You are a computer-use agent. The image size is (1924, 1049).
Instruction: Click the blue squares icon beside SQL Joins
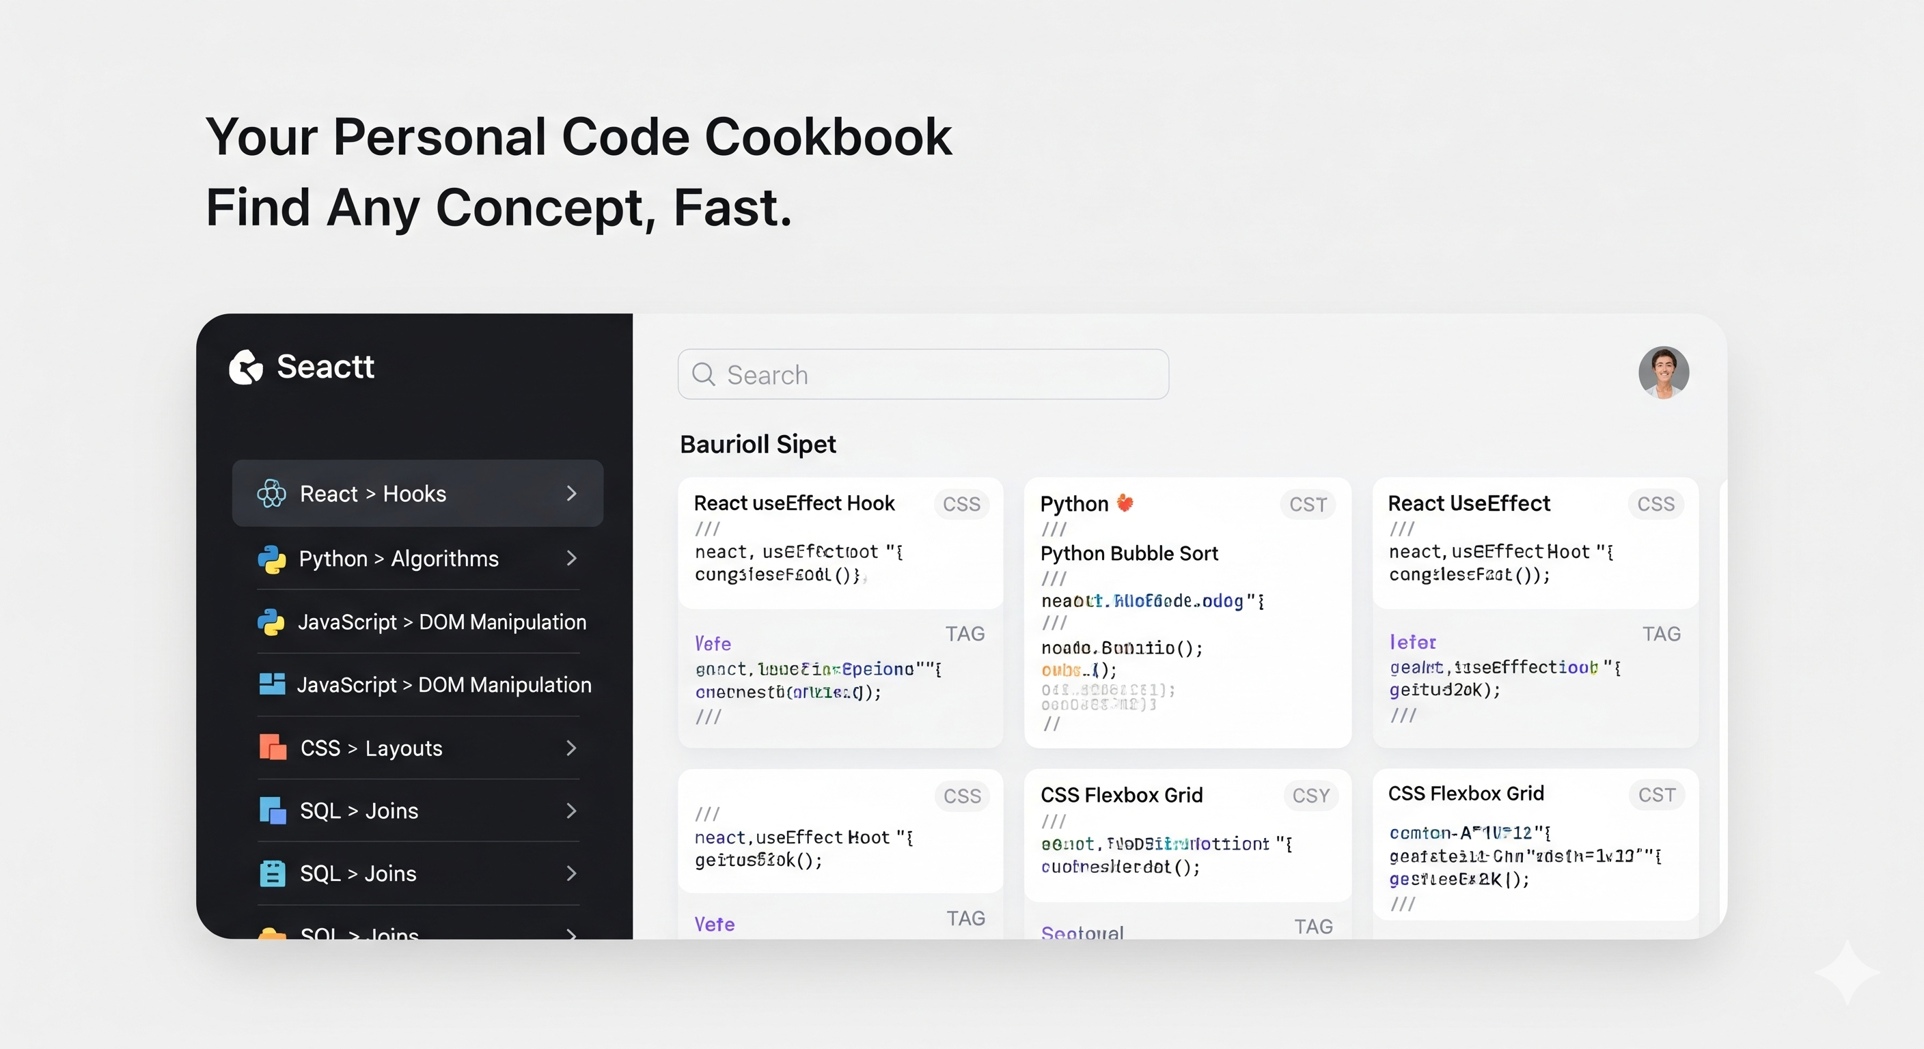272,811
